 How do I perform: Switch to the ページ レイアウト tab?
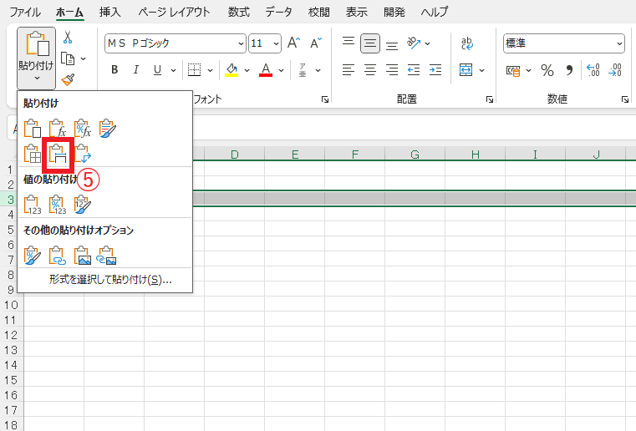pos(174,13)
